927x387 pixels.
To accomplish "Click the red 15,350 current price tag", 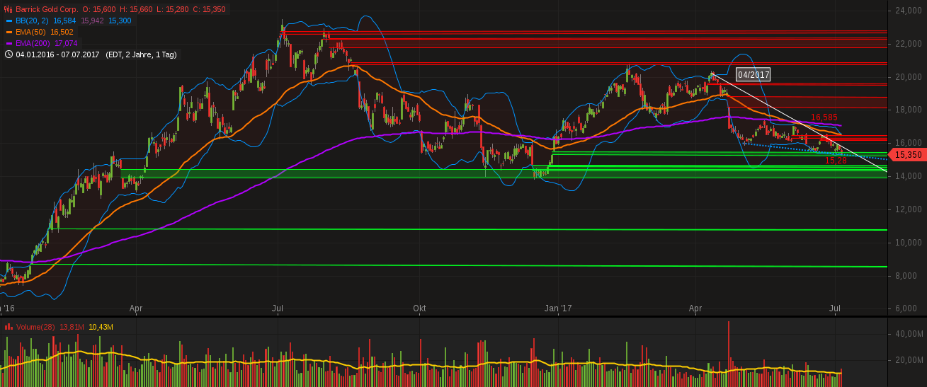I will (x=907, y=154).
